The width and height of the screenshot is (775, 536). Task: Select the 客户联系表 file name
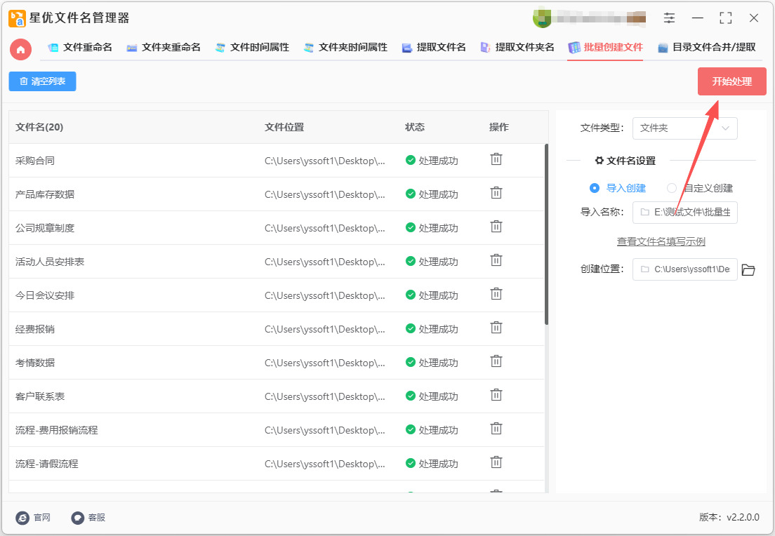point(40,396)
